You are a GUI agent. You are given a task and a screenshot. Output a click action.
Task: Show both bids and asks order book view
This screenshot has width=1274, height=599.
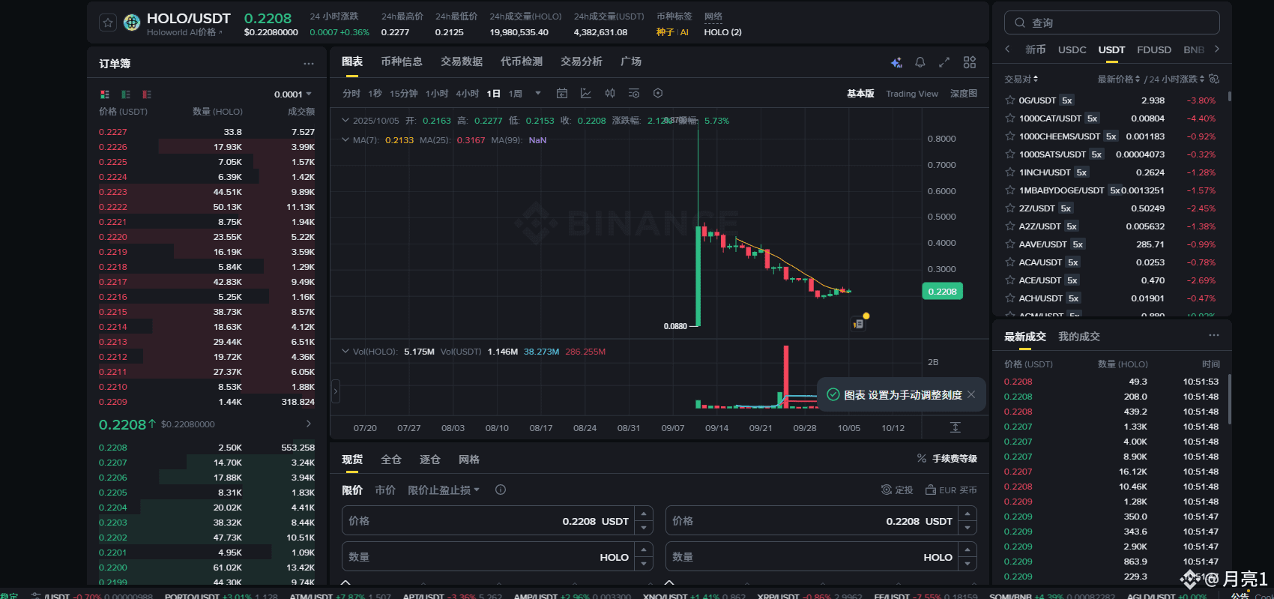click(x=105, y=94)
